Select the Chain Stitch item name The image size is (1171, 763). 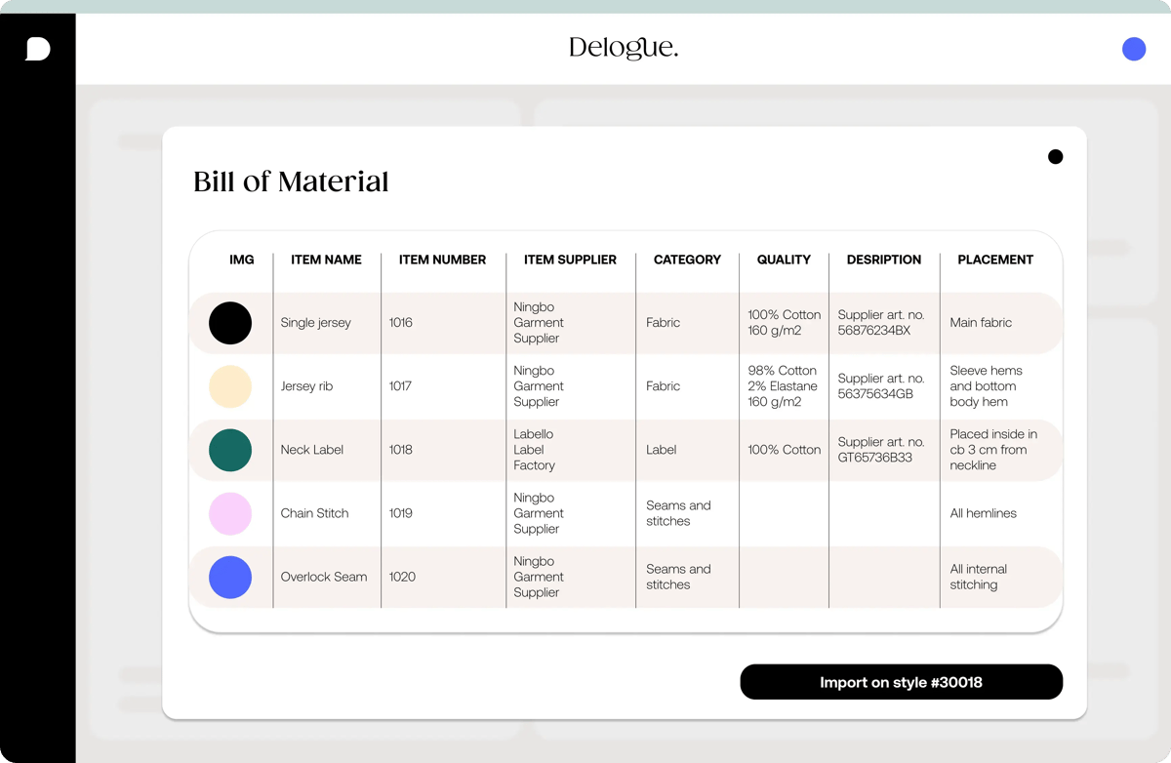(314, 513)
